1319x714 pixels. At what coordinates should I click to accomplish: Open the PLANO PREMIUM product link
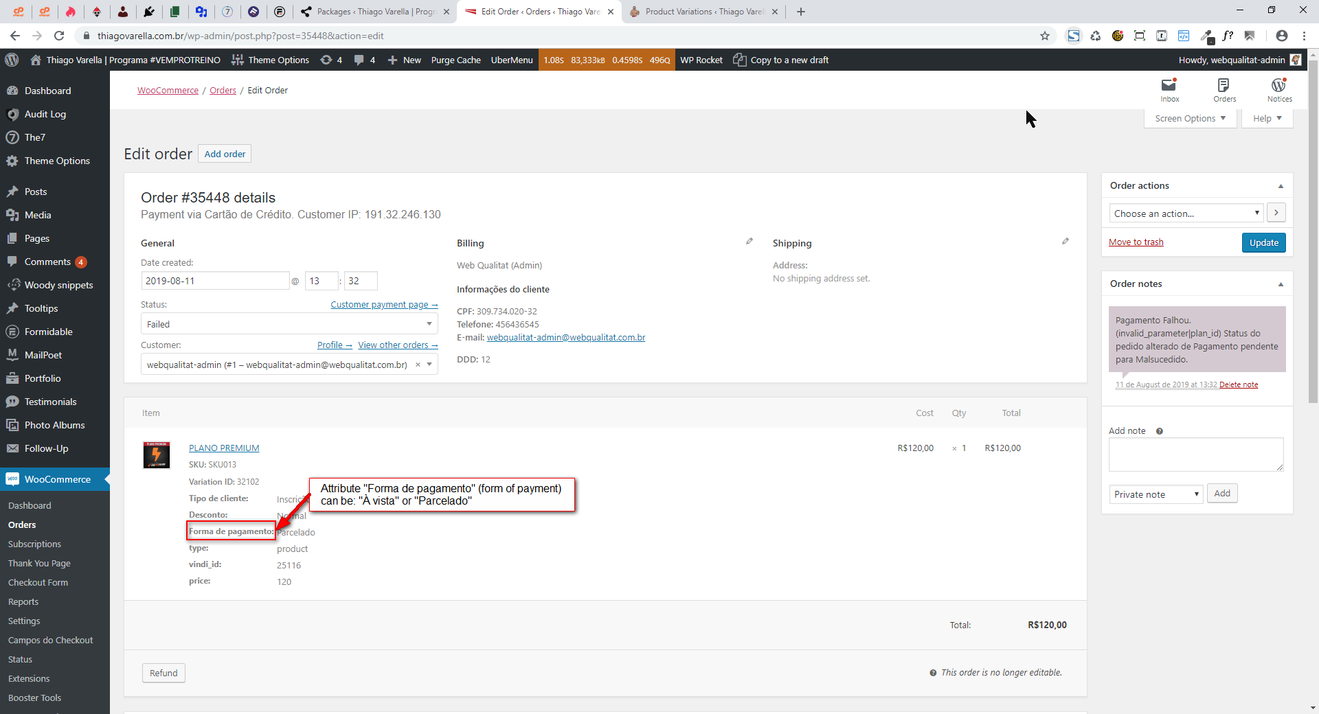click(224, 448)
